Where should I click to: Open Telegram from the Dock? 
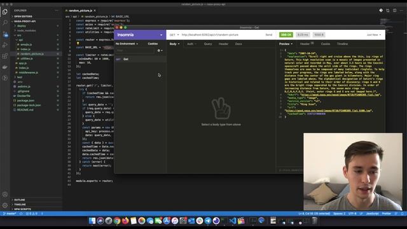pyautogui.click(x=208, y=221)
